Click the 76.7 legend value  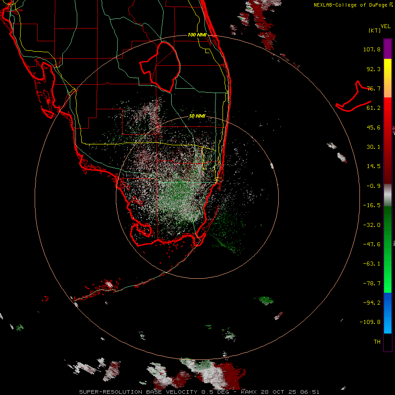coord(373,88)
